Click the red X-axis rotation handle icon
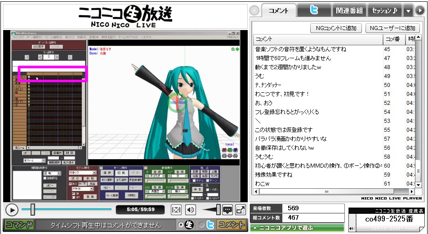428x234 pixels. (224, 150)
